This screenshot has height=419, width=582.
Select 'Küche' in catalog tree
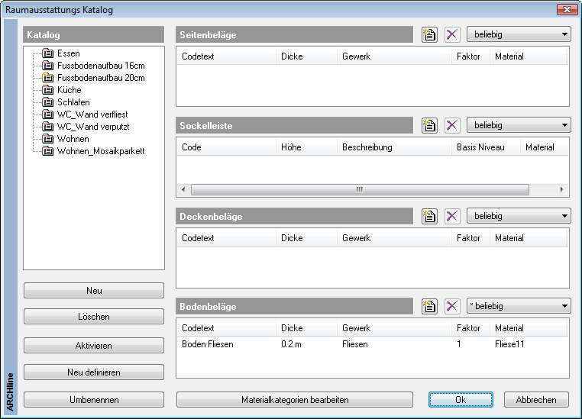point(69,90)
